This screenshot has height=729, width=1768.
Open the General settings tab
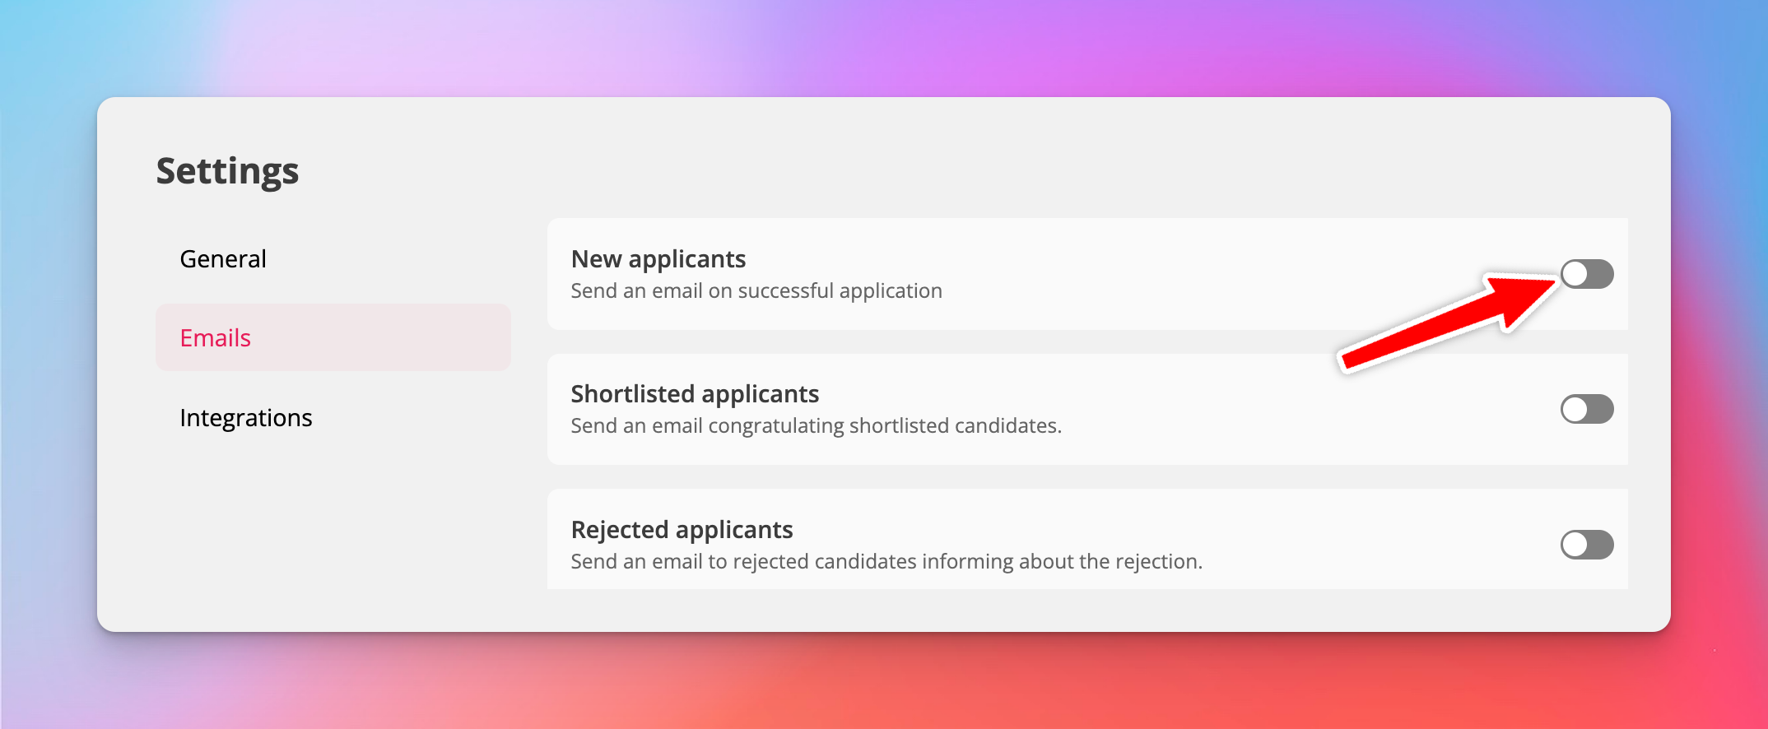(223, 259)
